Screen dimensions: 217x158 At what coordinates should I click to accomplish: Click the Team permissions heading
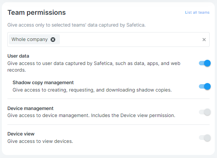[37, 13]
